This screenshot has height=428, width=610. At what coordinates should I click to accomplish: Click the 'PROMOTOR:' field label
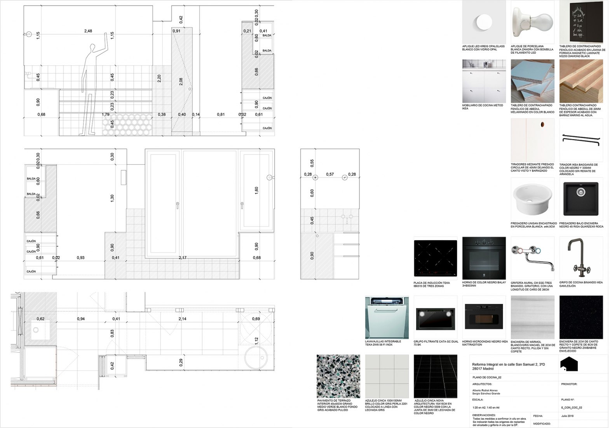[569, 384]
